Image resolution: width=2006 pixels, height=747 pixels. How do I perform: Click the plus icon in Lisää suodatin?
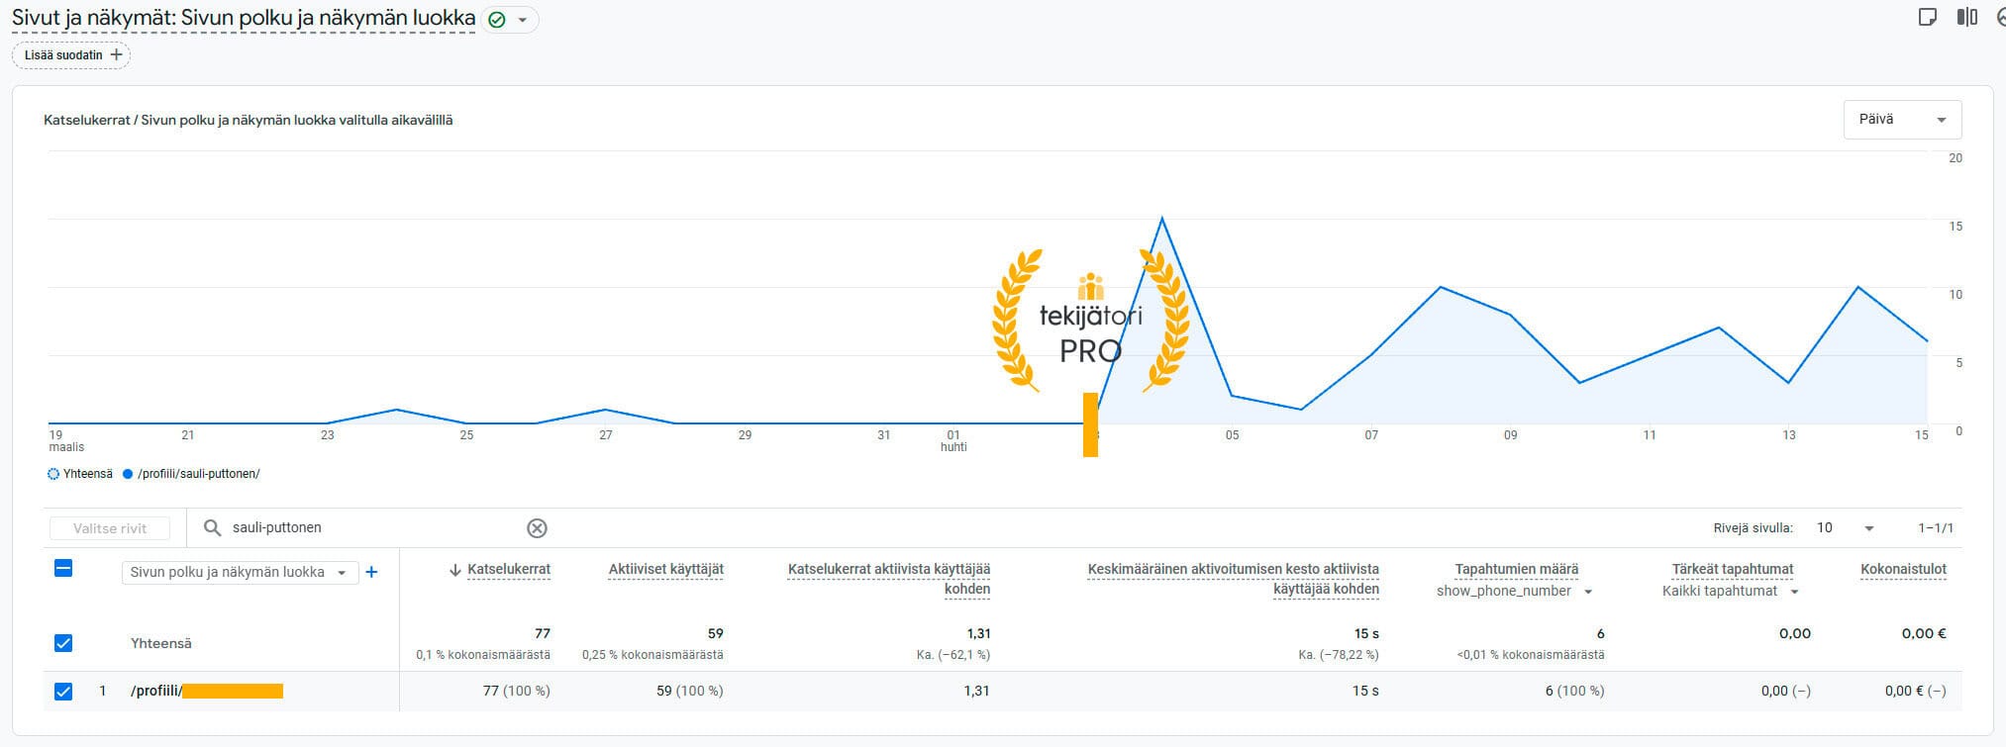[x=117, y=55]
